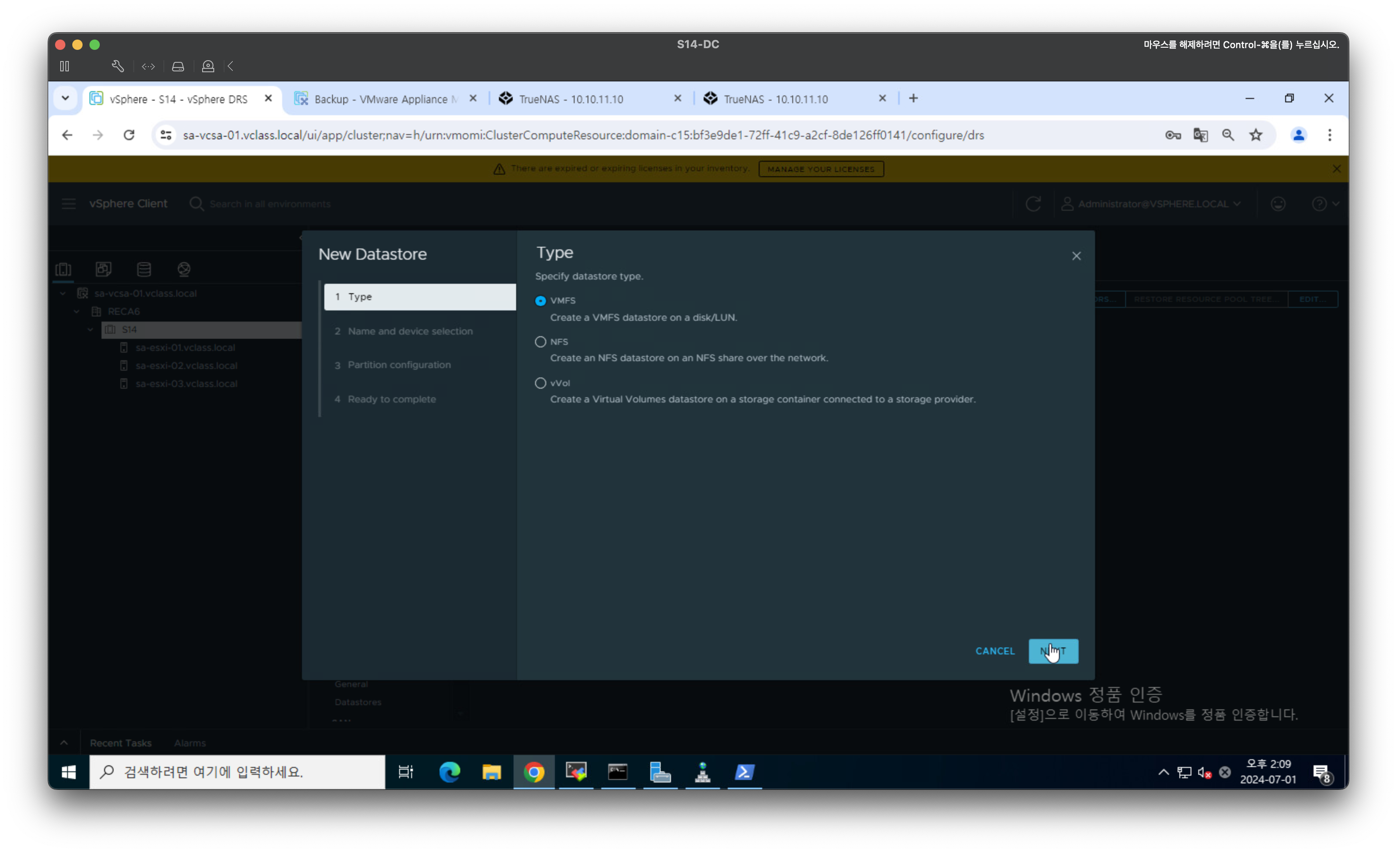Select the vVol datastore type radio button

[540, 383]
